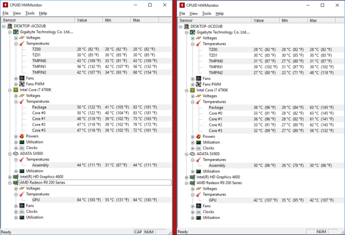Click the GPU Clocks icon in the right window
Screen dimensions: 345x235
(x=198, y=212)
